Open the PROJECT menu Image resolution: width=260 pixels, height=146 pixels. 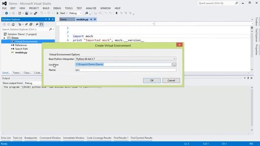click(x=34, y=8)
